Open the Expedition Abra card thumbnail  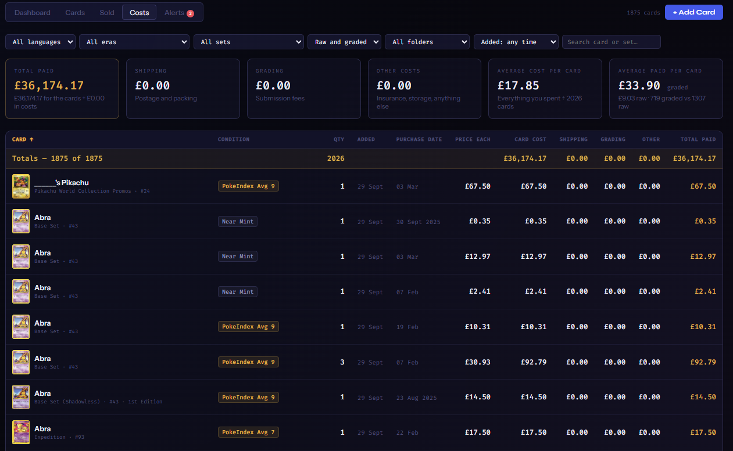(21, 432)
